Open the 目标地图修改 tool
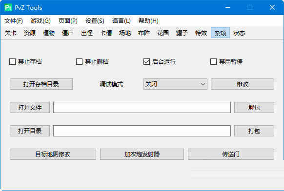 53,154
